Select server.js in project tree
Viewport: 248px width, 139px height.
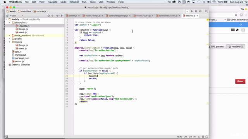(x=19, y=61)
